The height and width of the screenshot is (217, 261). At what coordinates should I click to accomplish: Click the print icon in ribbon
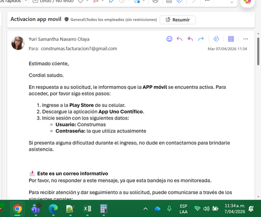click(x=155, y=2)
